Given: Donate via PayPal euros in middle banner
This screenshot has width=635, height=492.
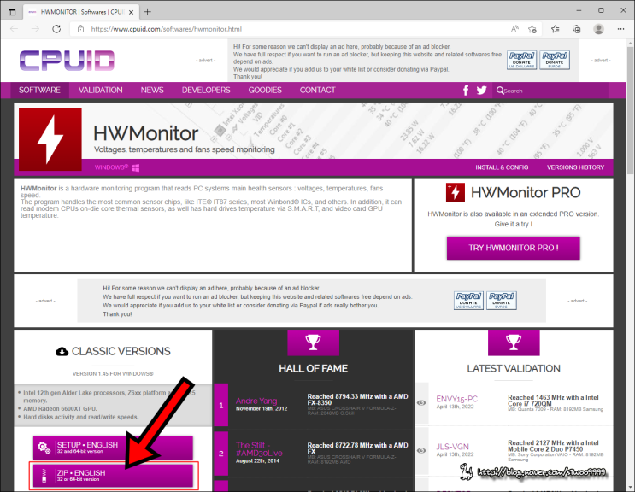Looking at the screenshot, I should click(502, 301).
